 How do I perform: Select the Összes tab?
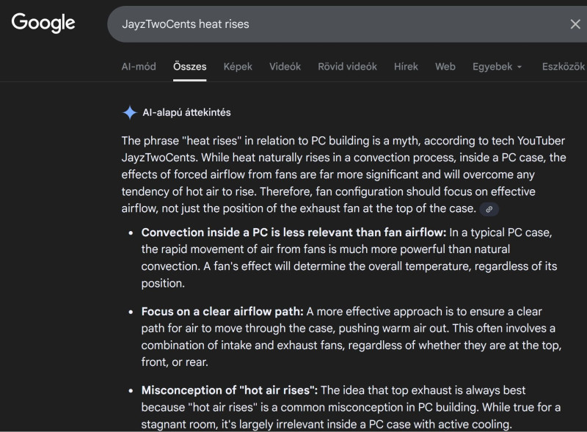(x=189, y=66)
